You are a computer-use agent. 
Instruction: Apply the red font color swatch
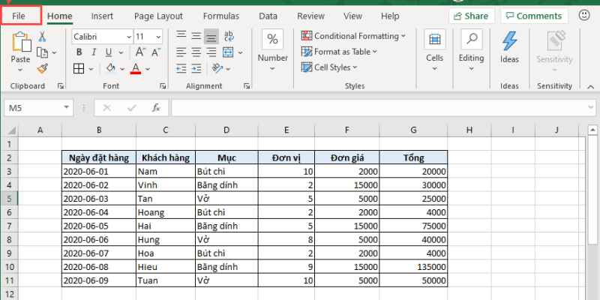tap(136, 68)
